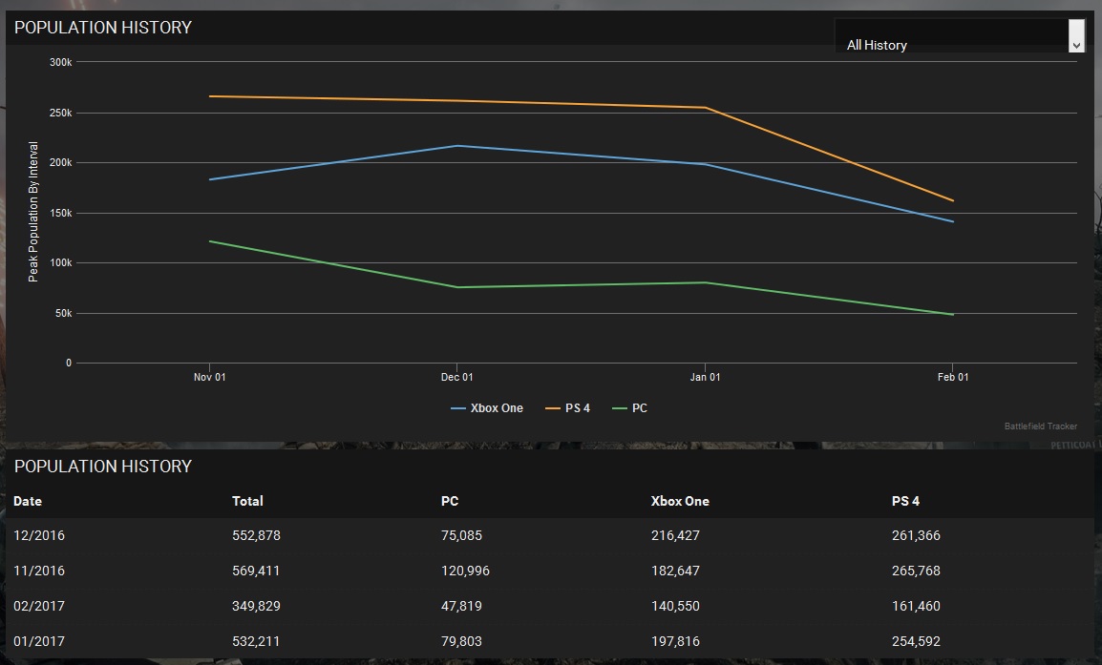Click the Xbox One line point at Nov 01
1102x665 pixels.
tap(209, 179)
